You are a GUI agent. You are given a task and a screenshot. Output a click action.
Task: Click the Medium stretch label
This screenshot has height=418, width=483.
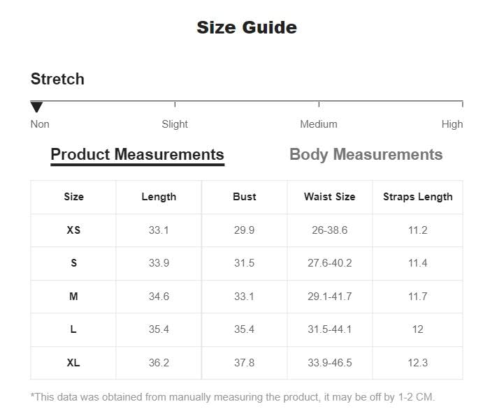click(319, 124)
